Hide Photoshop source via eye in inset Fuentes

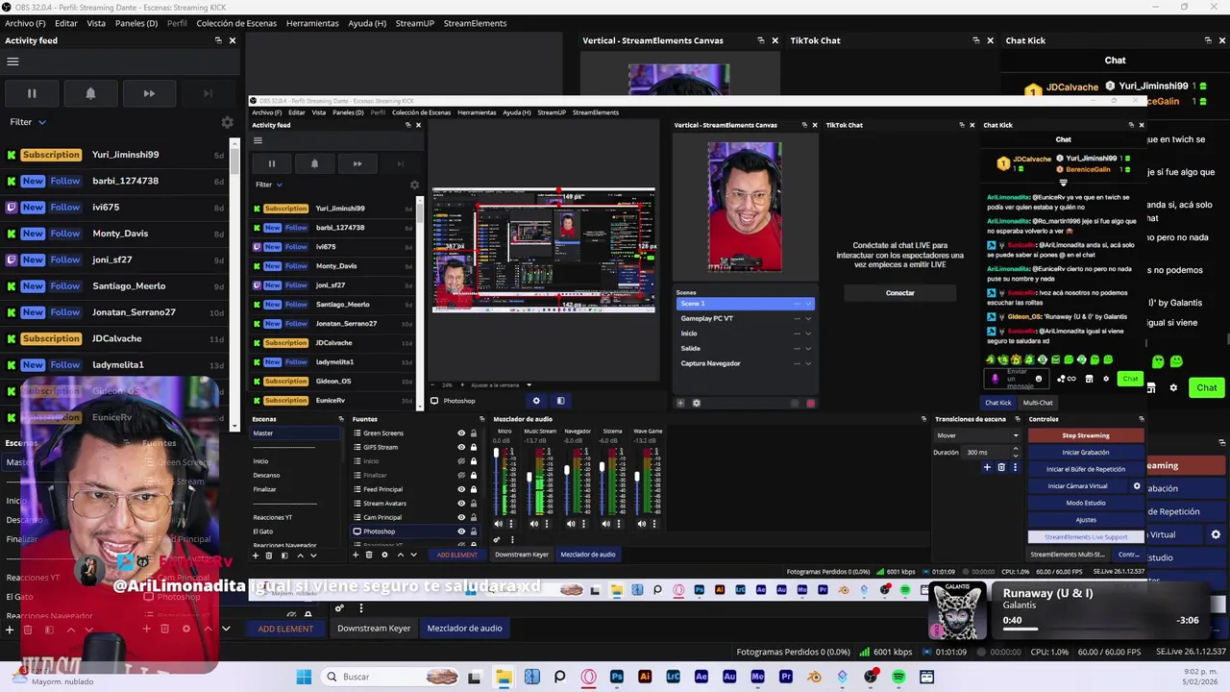tap(461, 531)
